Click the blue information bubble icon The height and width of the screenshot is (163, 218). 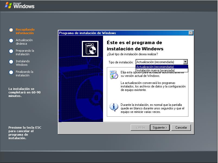tap(114, 107)
